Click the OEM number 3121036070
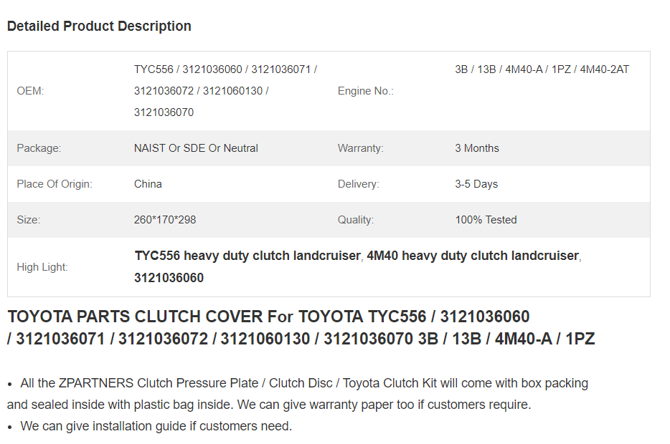 coord(164,112)
